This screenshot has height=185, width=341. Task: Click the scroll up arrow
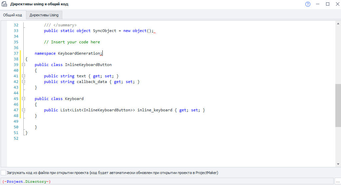(338, 23)
